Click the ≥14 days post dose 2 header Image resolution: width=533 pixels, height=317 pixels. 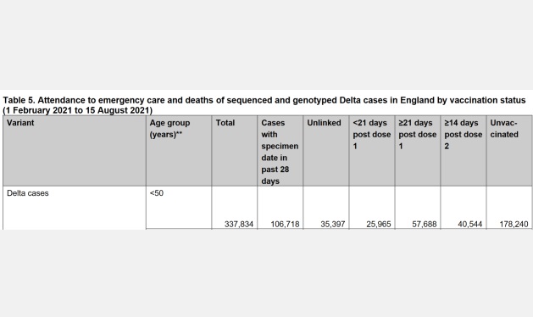tap(463, 135)
